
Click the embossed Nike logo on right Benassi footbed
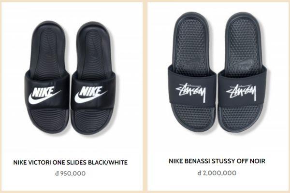tap(243, 58)
